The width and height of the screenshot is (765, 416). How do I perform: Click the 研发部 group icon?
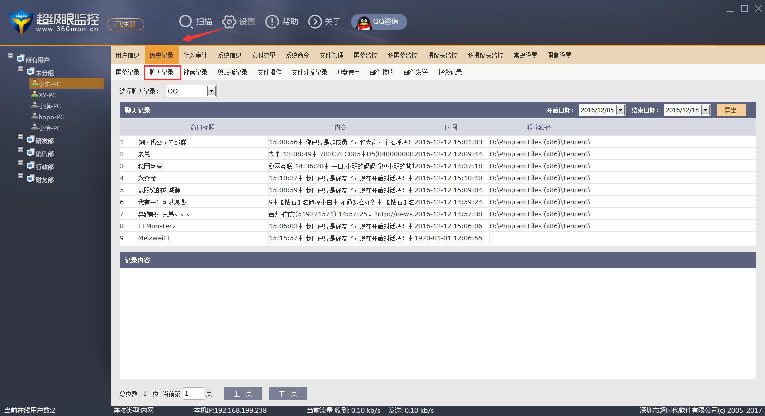pos(31,140)
